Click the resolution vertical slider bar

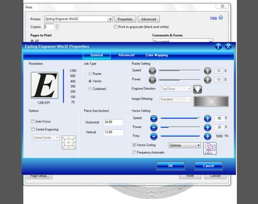(63, 86)
